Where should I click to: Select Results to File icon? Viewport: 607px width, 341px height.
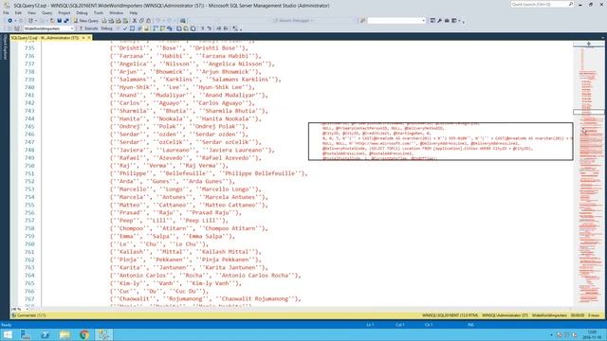(193, 28)
